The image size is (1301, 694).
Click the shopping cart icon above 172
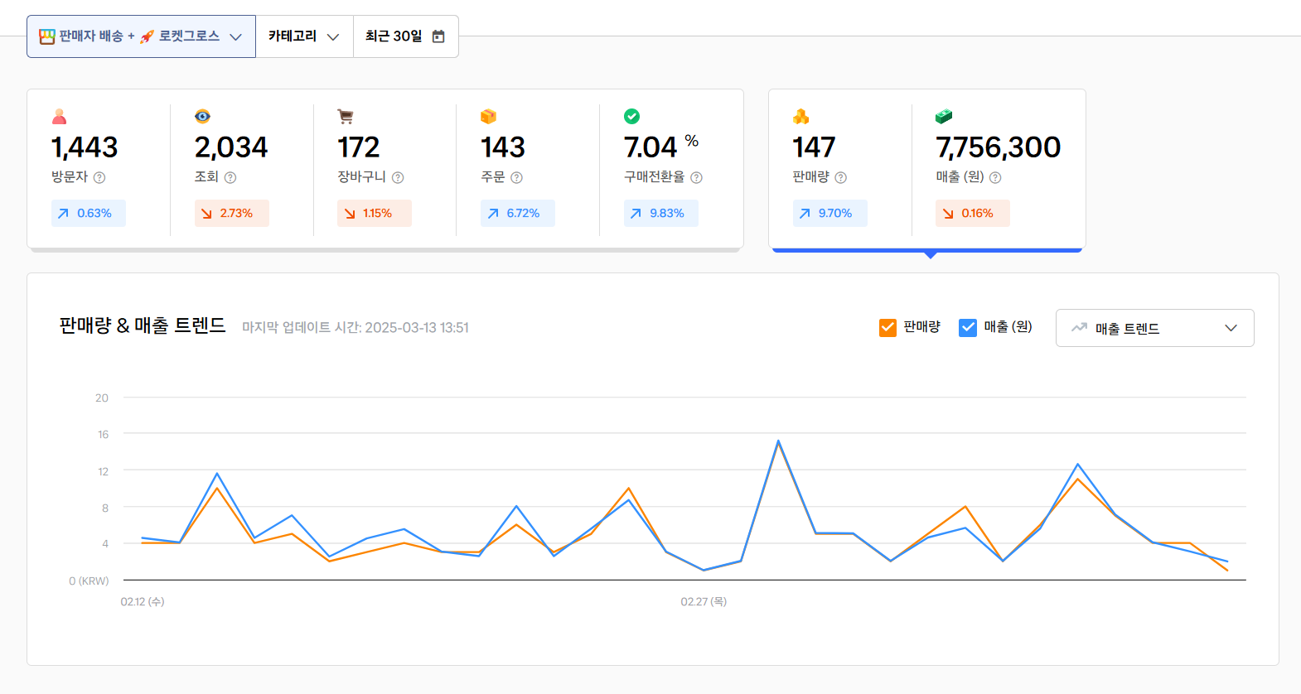[x=346, y=116]
